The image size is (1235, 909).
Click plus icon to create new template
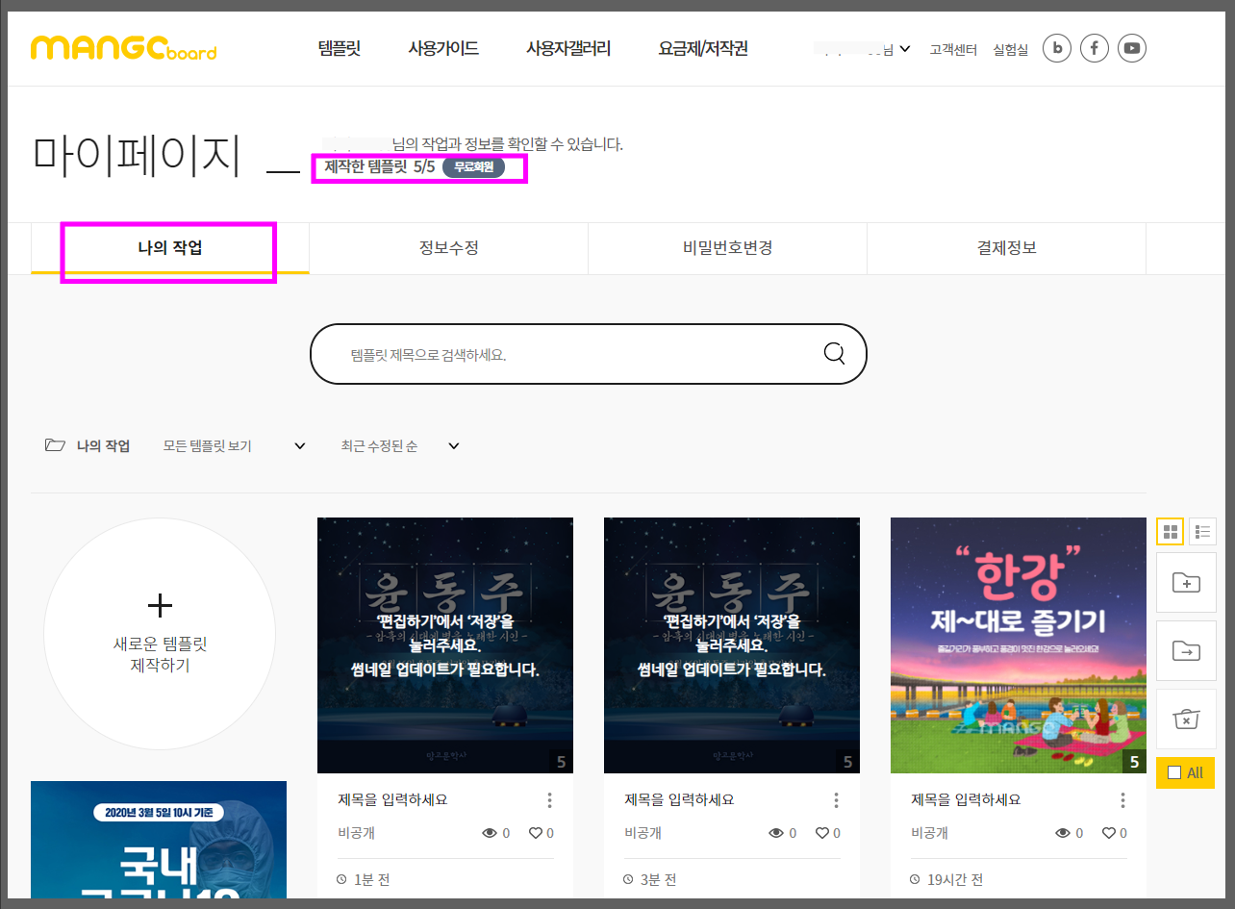(160, 605)
